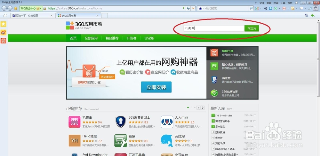Screen dimensions: 320x156
Task: Select 全部应用 in the green navigation bar
Action: [91, 38]
